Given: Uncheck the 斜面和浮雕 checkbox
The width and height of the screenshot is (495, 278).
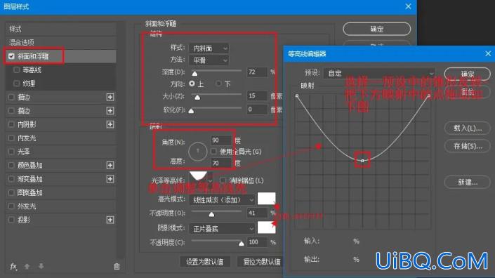Looking at the screenshot, I should click(x=11, y=56).
